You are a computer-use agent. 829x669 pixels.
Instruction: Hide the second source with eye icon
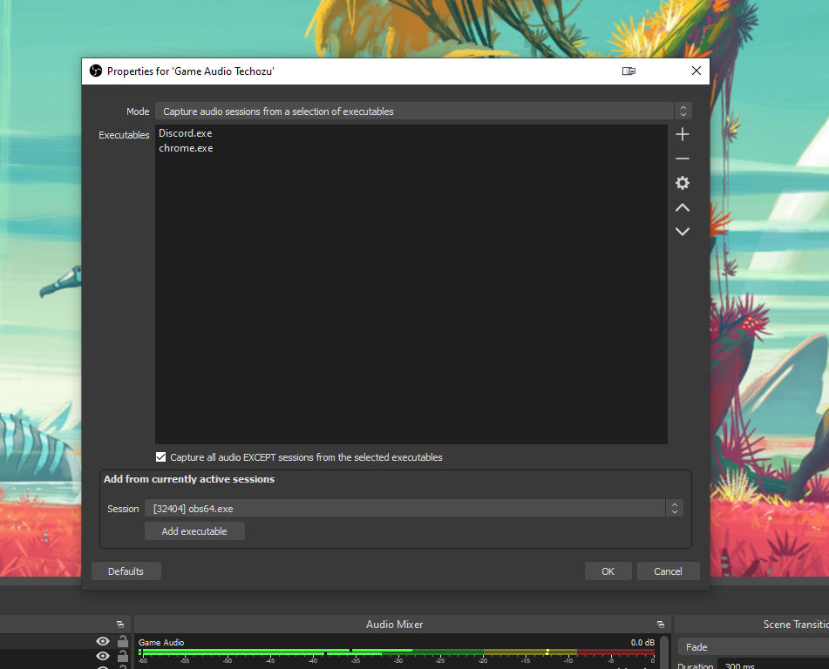pos(103,656)
